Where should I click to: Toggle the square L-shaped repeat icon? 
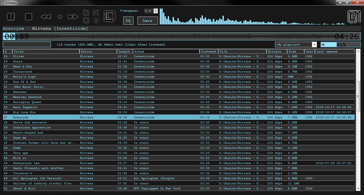[109, 17]
